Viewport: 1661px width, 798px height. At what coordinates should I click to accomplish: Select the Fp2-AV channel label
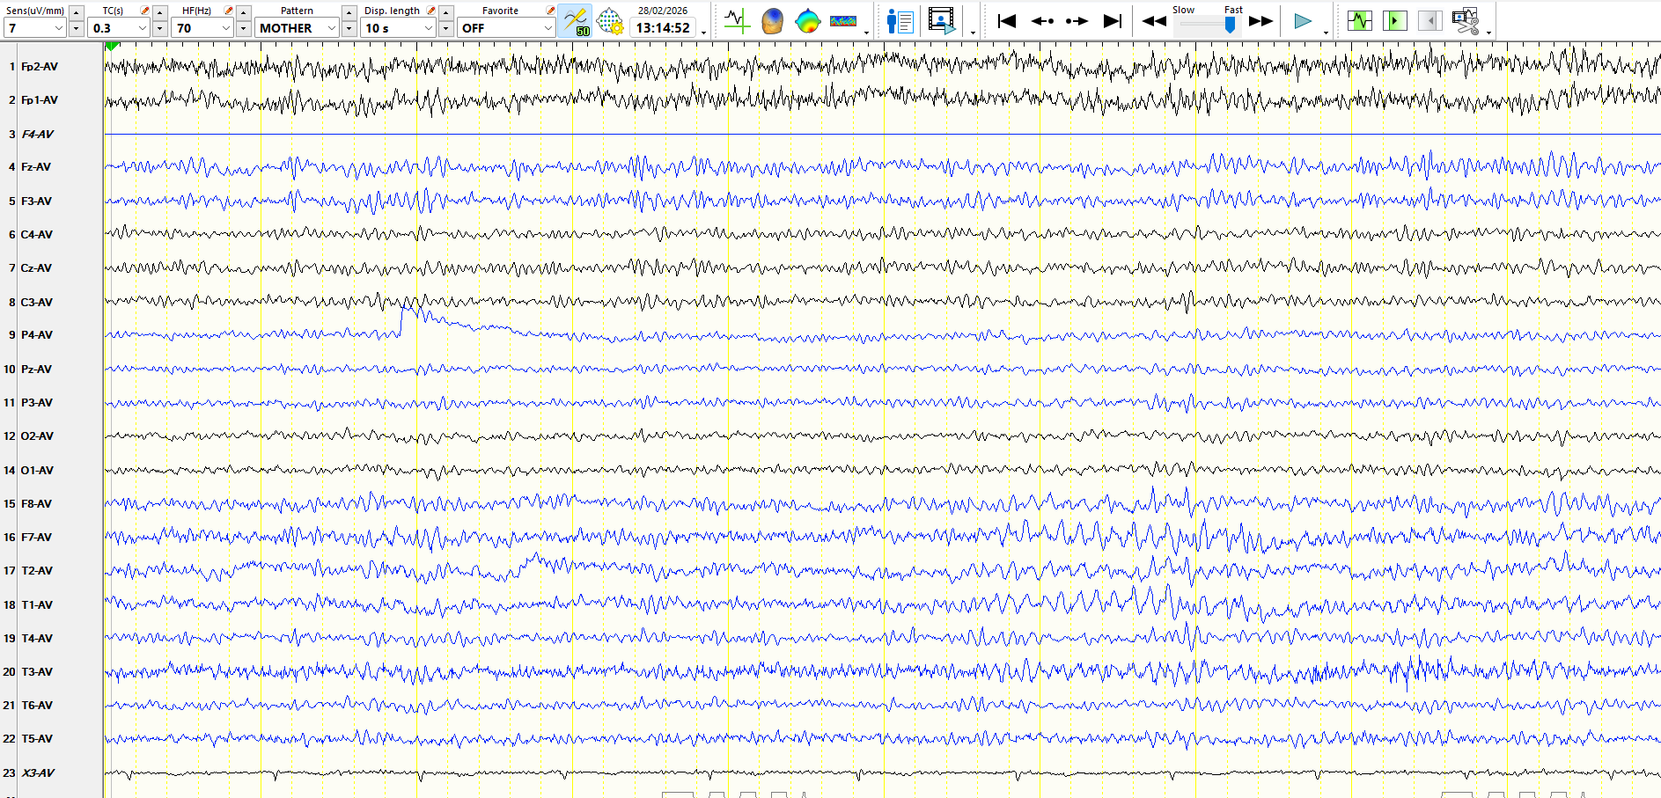click(x=40, y=67)
